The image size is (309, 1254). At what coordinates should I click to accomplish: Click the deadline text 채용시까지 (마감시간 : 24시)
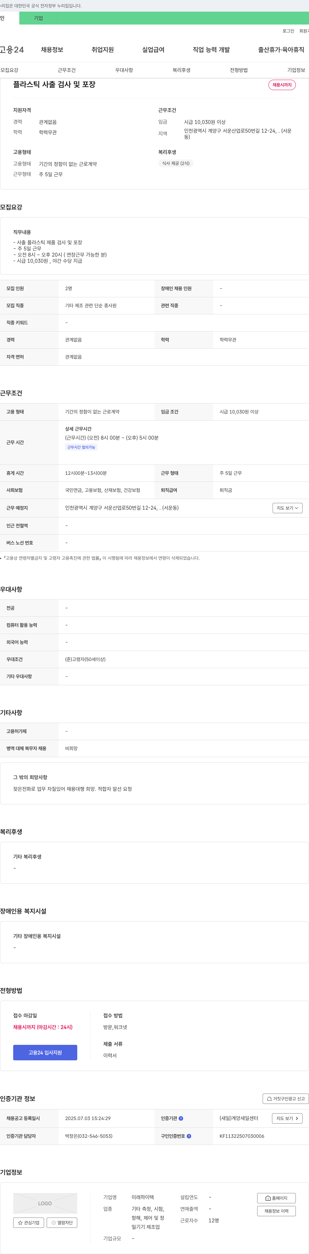point(43,1027)
